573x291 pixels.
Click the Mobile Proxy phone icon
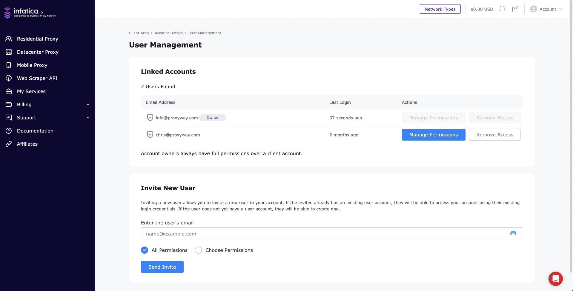tap(9, 65)
